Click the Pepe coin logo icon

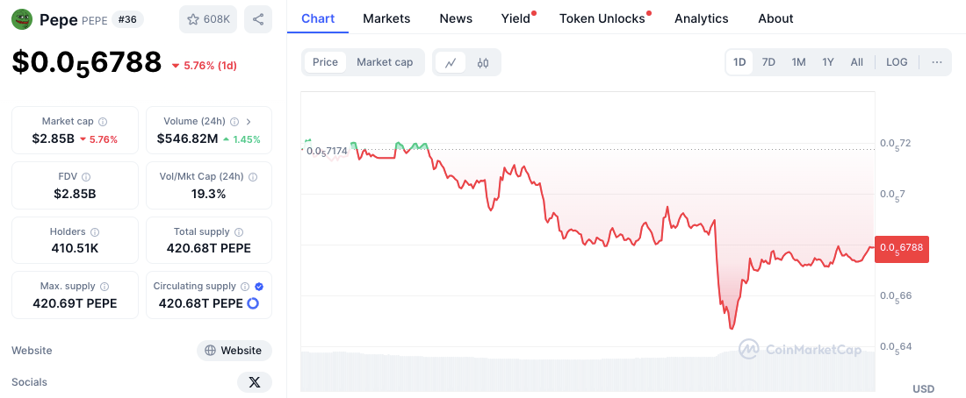point(22,19)
